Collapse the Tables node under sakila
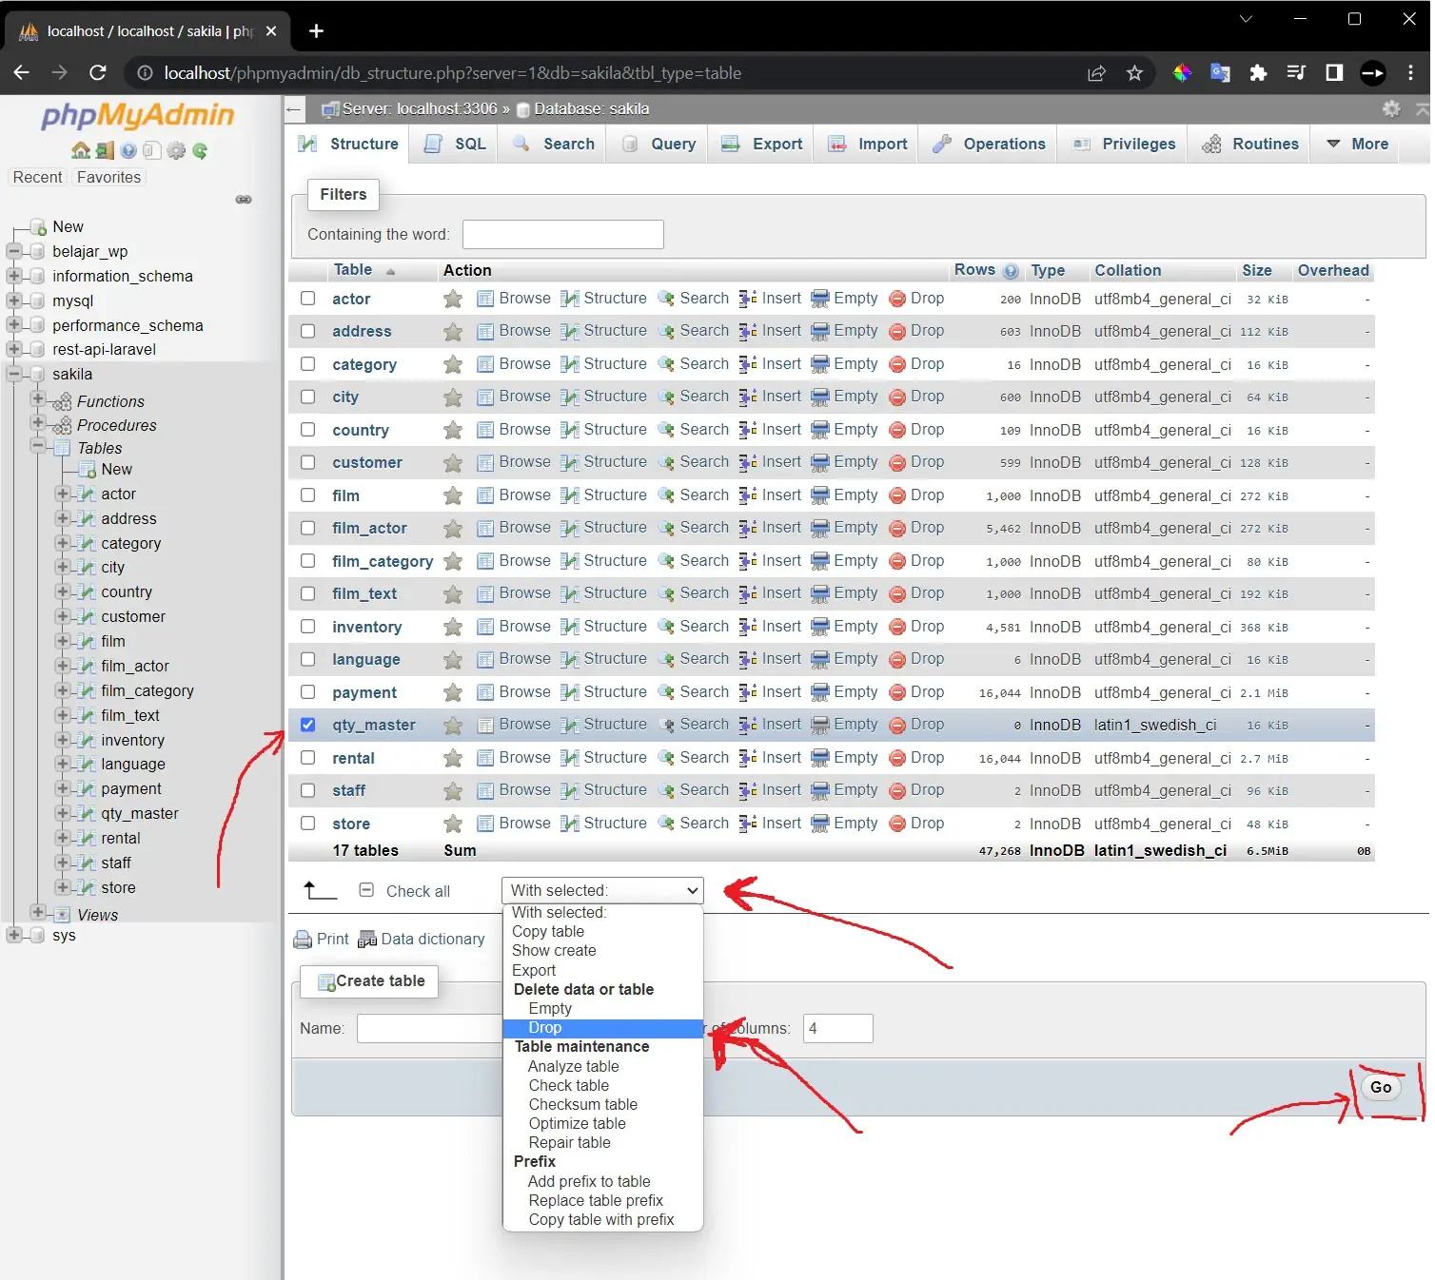 [x=38, y=445]
